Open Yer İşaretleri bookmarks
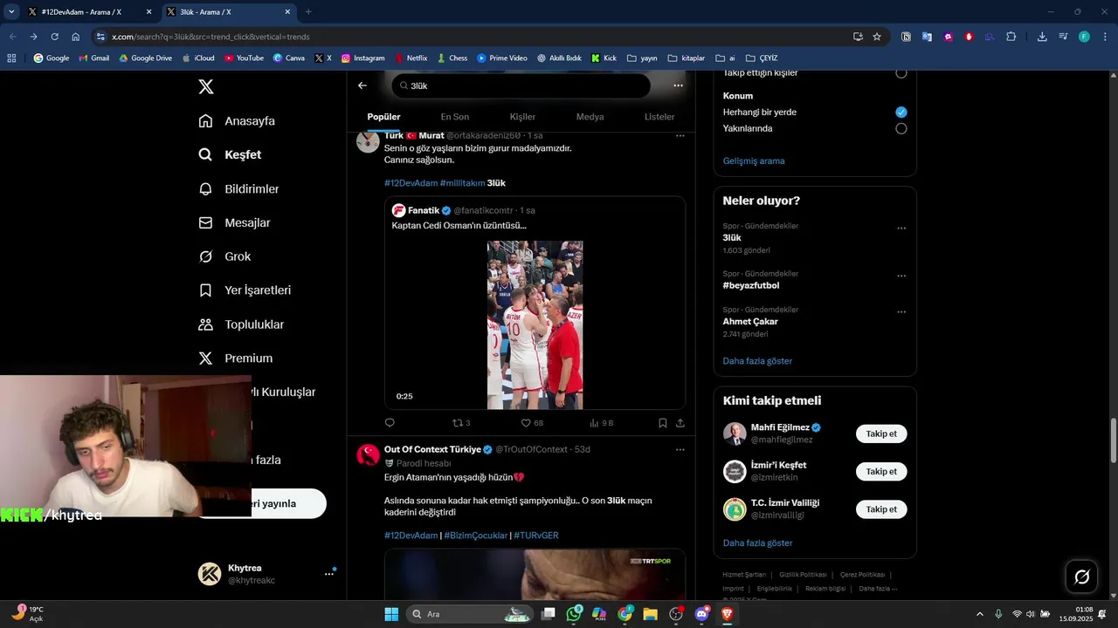The image size is (1118, 628). (x=245, y=290)
